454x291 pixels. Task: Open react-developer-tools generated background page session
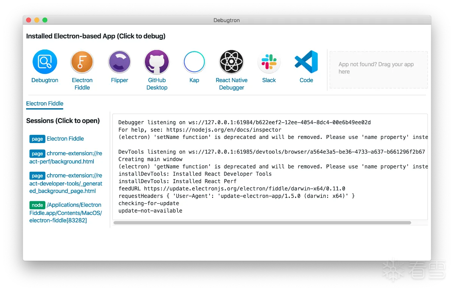(x=66, y=183)
